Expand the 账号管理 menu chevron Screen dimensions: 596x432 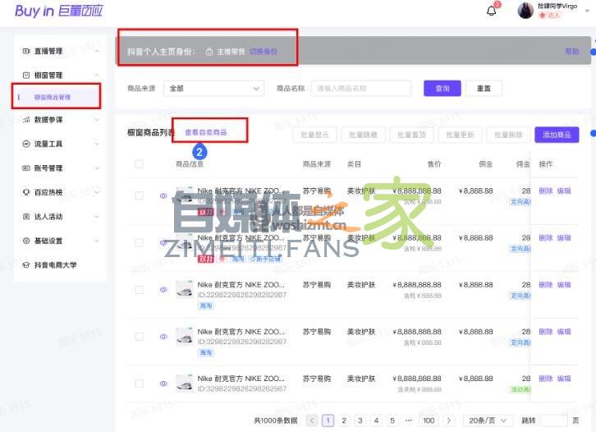pos(97,168)
